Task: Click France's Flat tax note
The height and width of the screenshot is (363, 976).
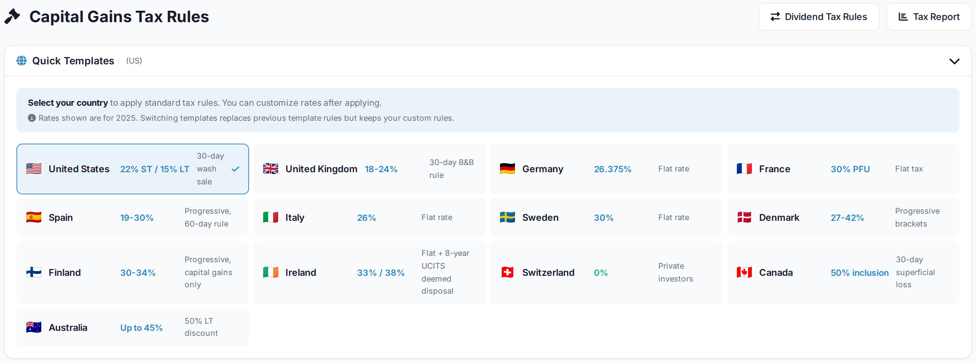Action: tap(908, 169)
